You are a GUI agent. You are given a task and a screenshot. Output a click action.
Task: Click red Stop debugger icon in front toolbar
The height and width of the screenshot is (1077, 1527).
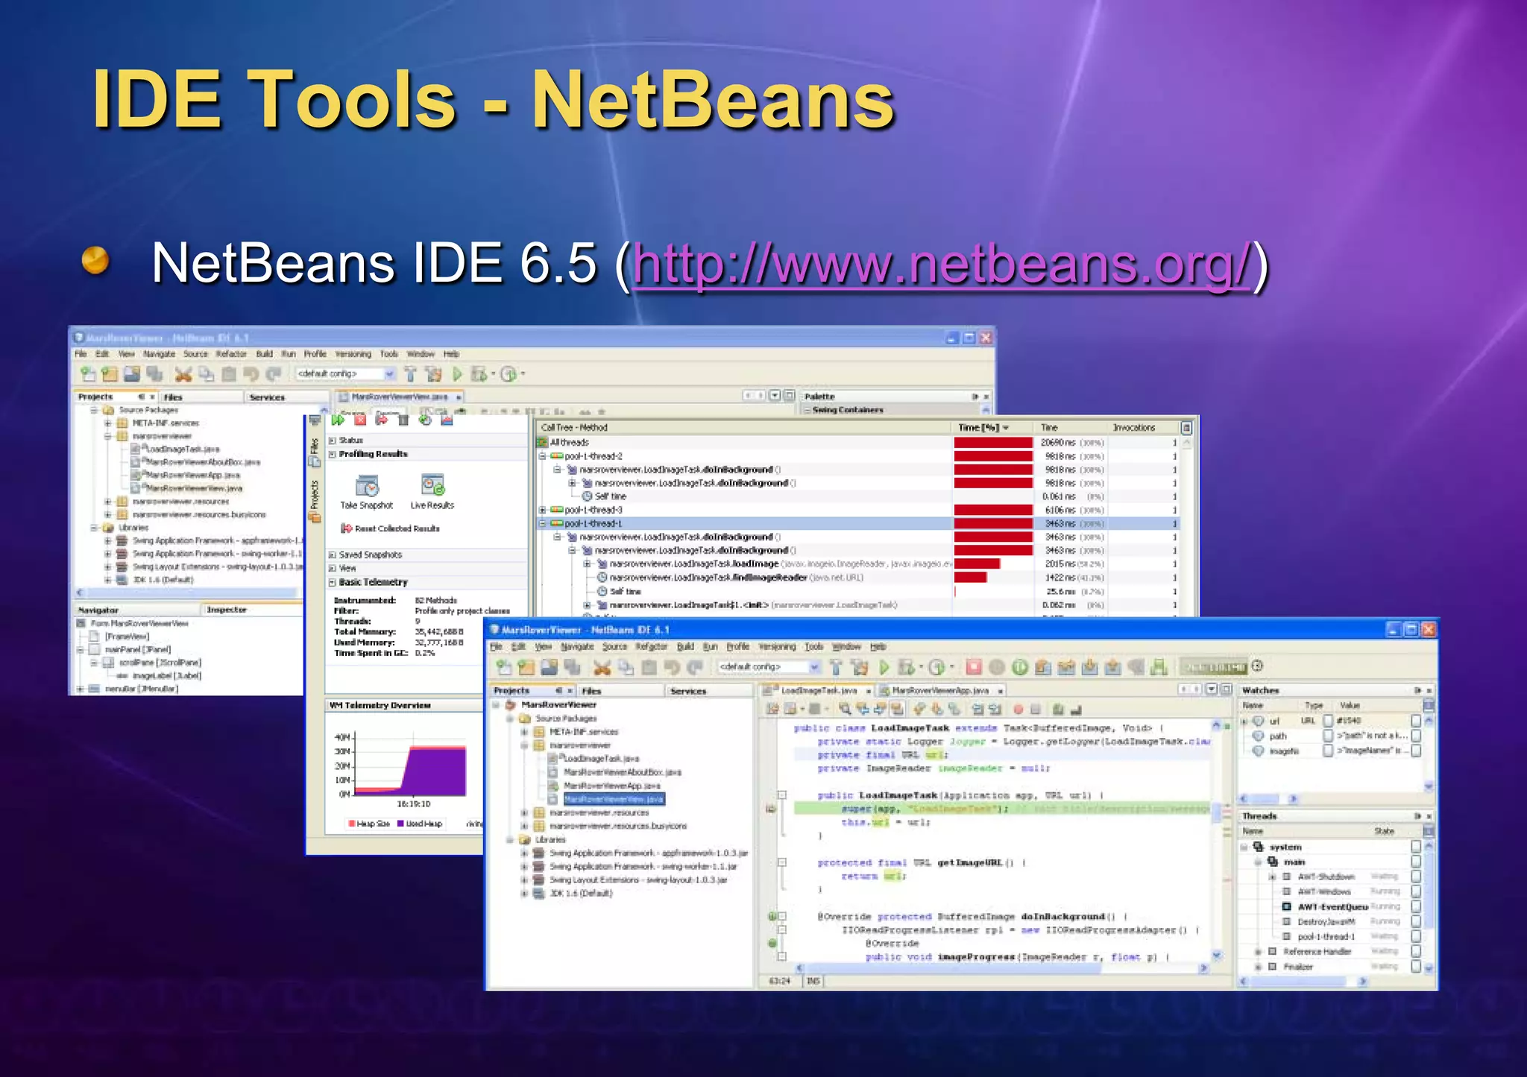[x=974, y=667]
